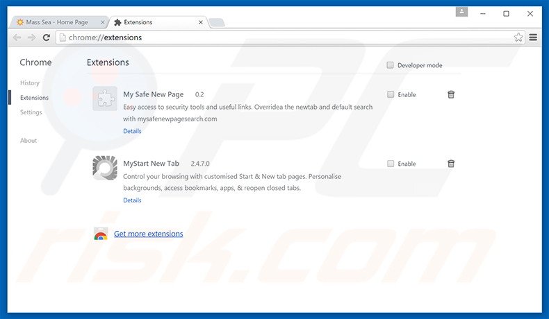The image size is (549, 319).
Task: Remove My Safe New Page via trash icon
Action: (x=451, y=94)
